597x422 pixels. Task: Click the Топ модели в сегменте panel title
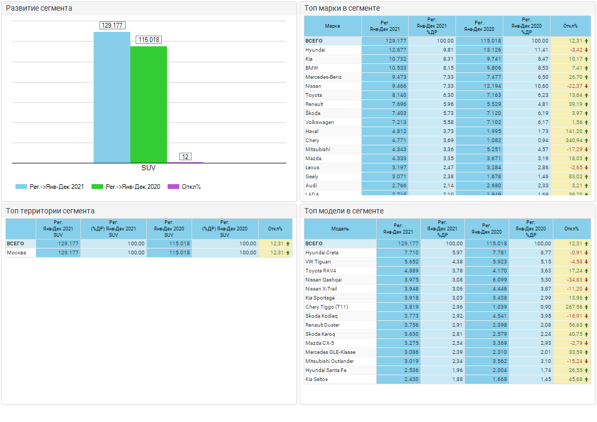click(344, 211)
